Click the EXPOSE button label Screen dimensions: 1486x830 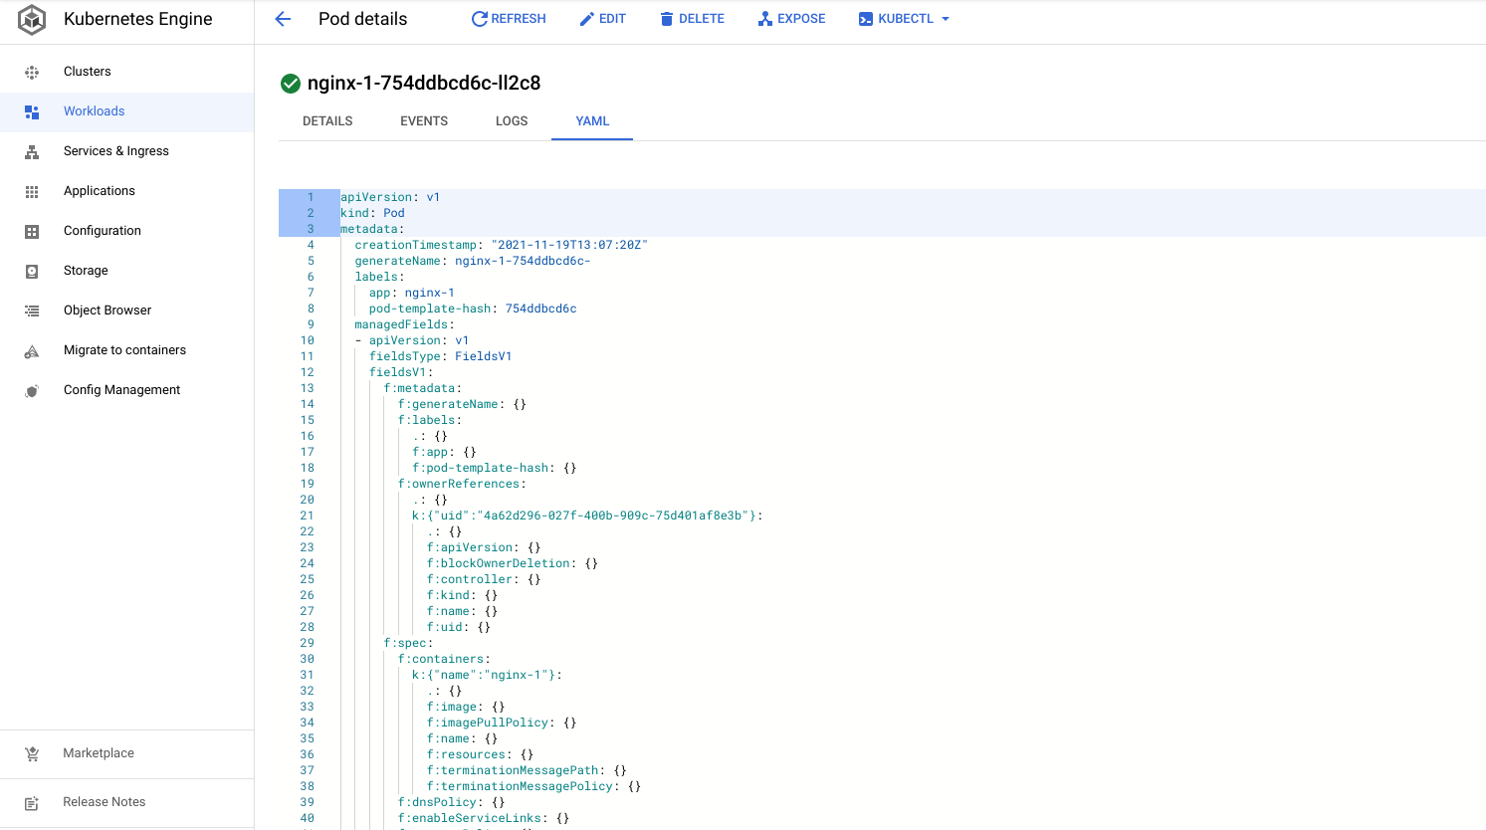[x=801, y=19]
